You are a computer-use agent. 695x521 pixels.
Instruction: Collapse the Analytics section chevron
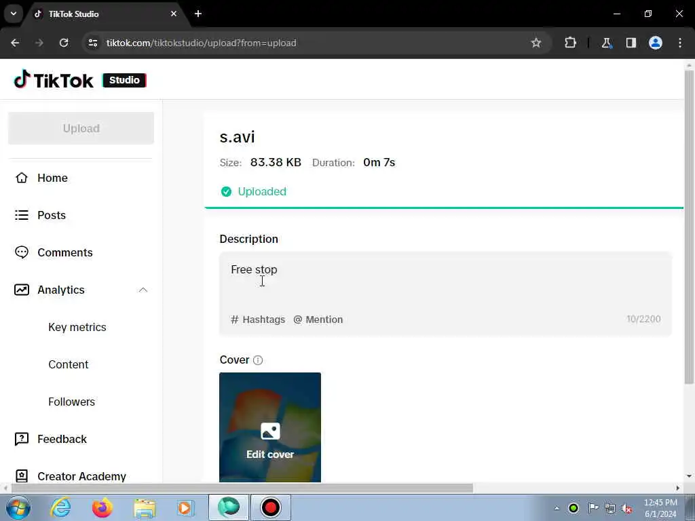[143, 290]
